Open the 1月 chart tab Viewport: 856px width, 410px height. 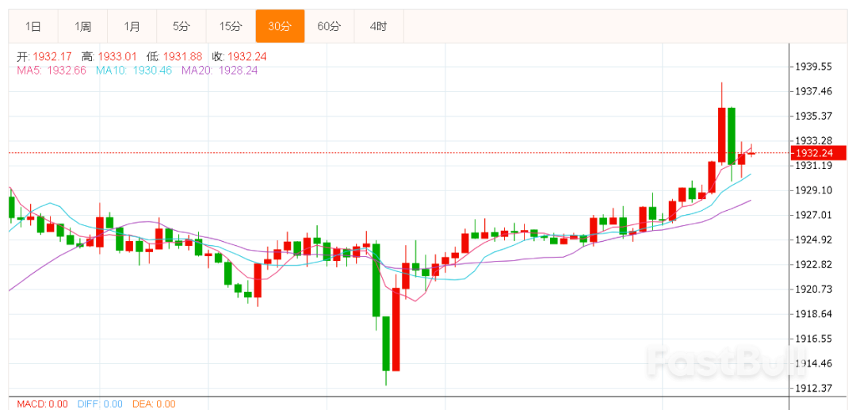(x=132, y=26)
